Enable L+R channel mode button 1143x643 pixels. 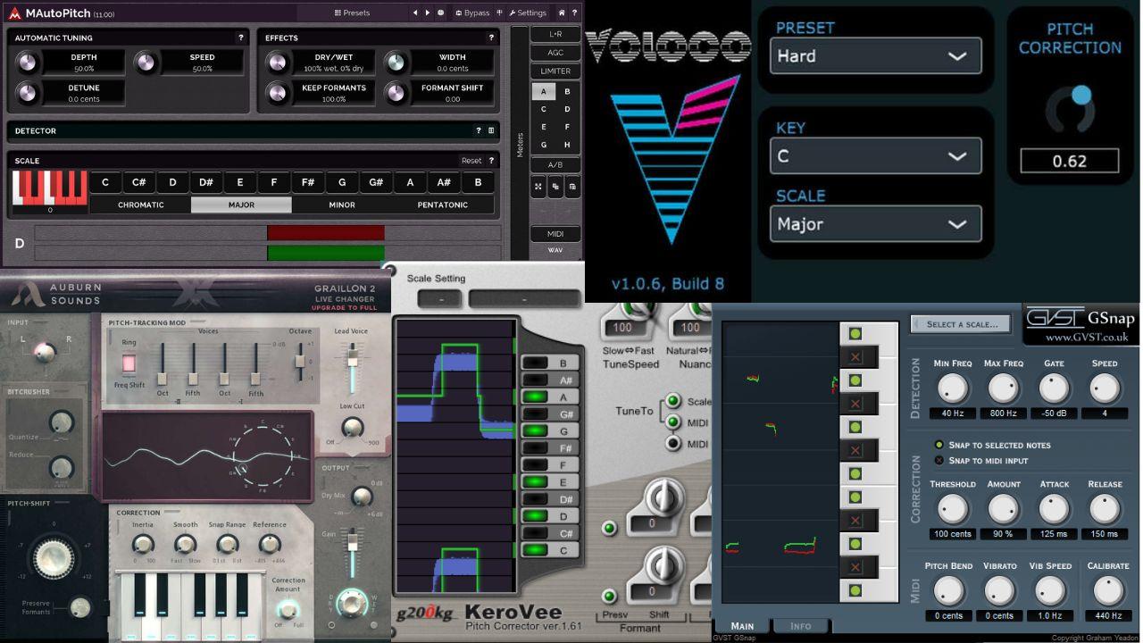(555, 34)
